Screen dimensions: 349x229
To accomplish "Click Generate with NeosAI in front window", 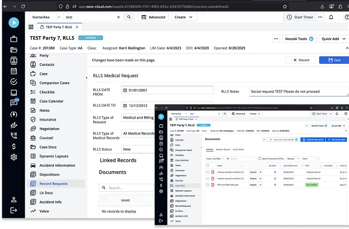I will coord(284,139).
